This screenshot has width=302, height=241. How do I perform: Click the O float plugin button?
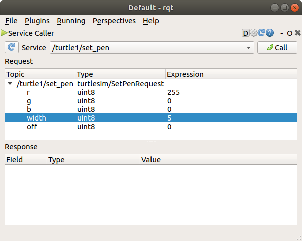(x=290, y=33)
